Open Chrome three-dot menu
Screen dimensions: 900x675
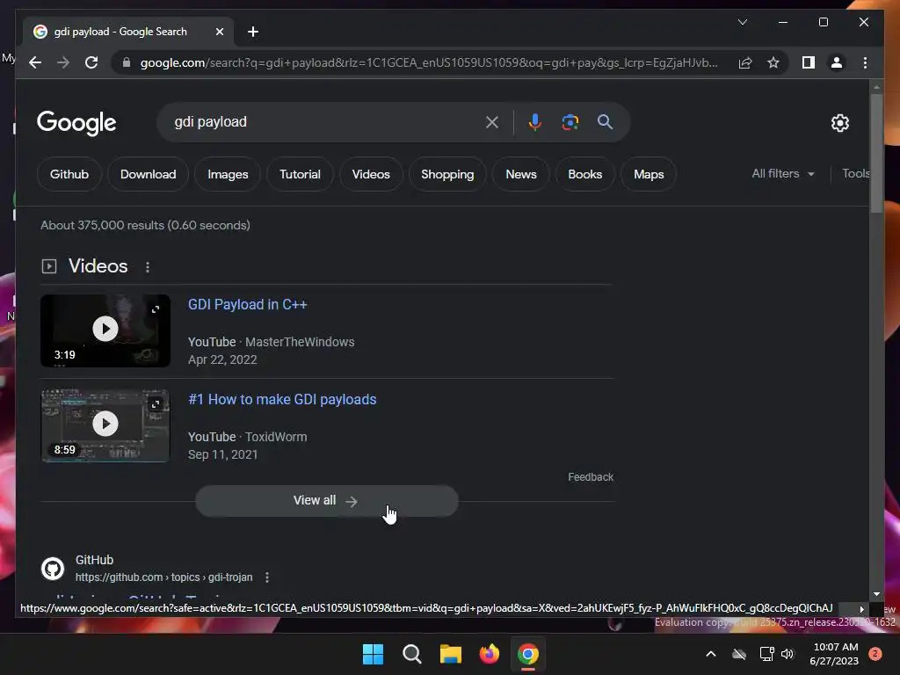tap(865, 62)
